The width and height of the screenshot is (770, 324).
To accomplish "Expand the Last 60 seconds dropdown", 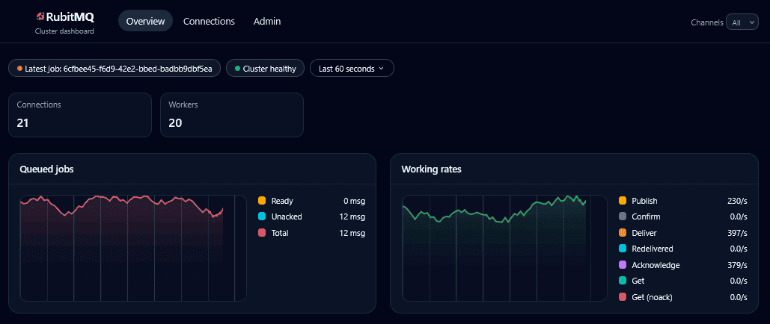I will click(352, 69).
